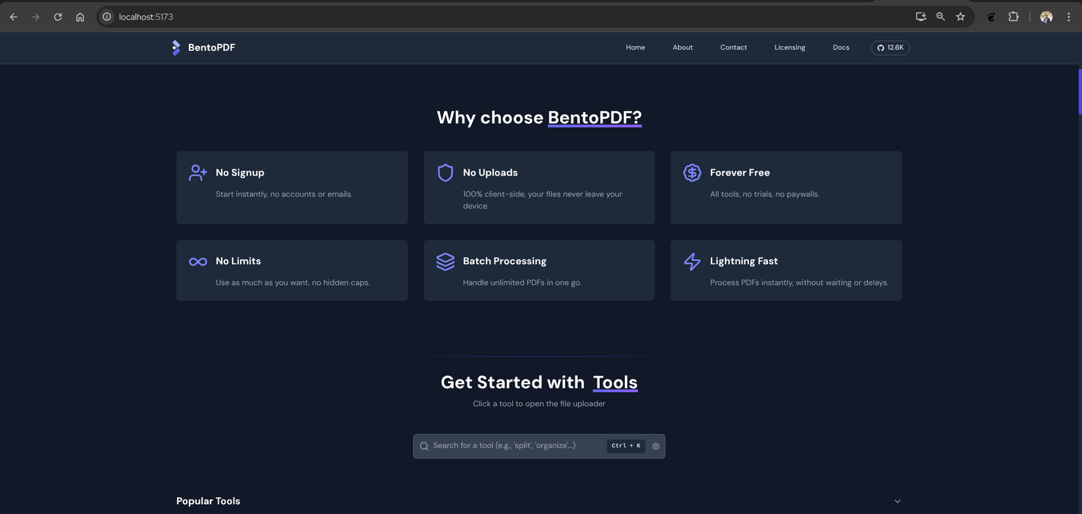Open the browser three-dot menu
1082x514 pixels.
click(1068, 17)
